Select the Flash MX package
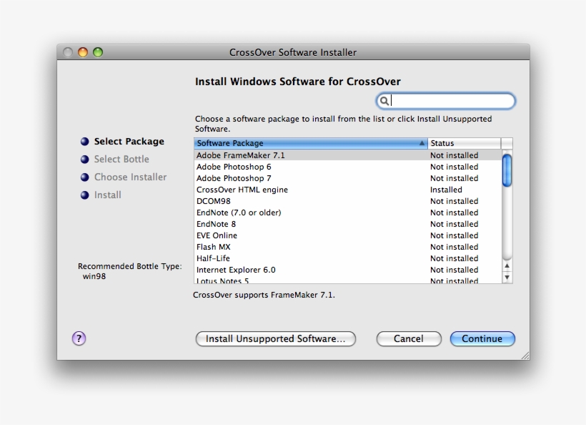 pos(347,247)
